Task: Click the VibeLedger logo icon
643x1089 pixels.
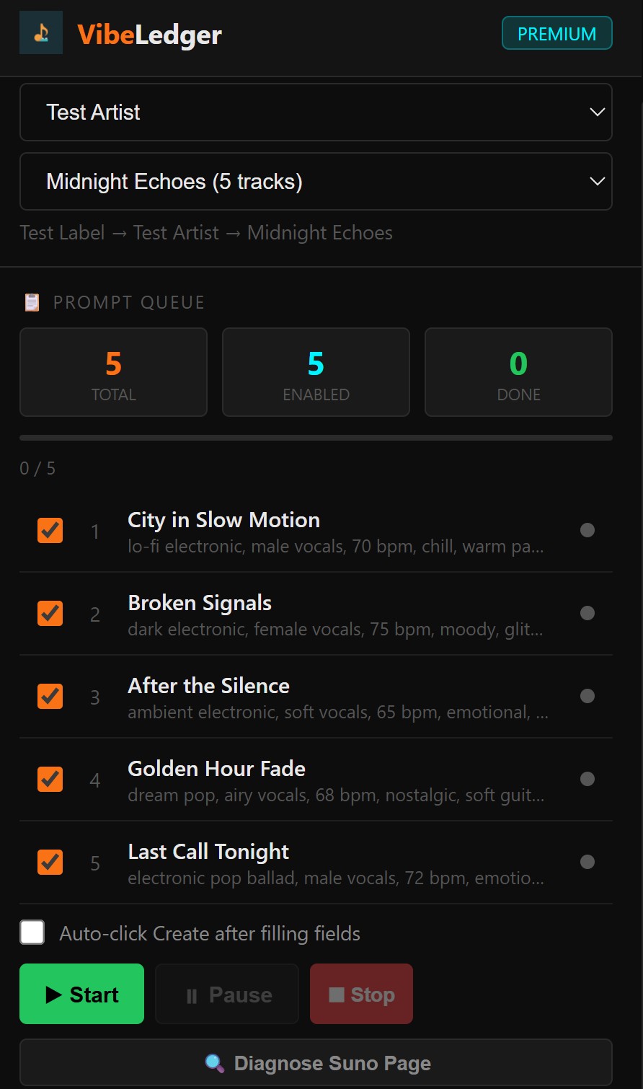Action: pyautogui.click(x=41, y=32)
